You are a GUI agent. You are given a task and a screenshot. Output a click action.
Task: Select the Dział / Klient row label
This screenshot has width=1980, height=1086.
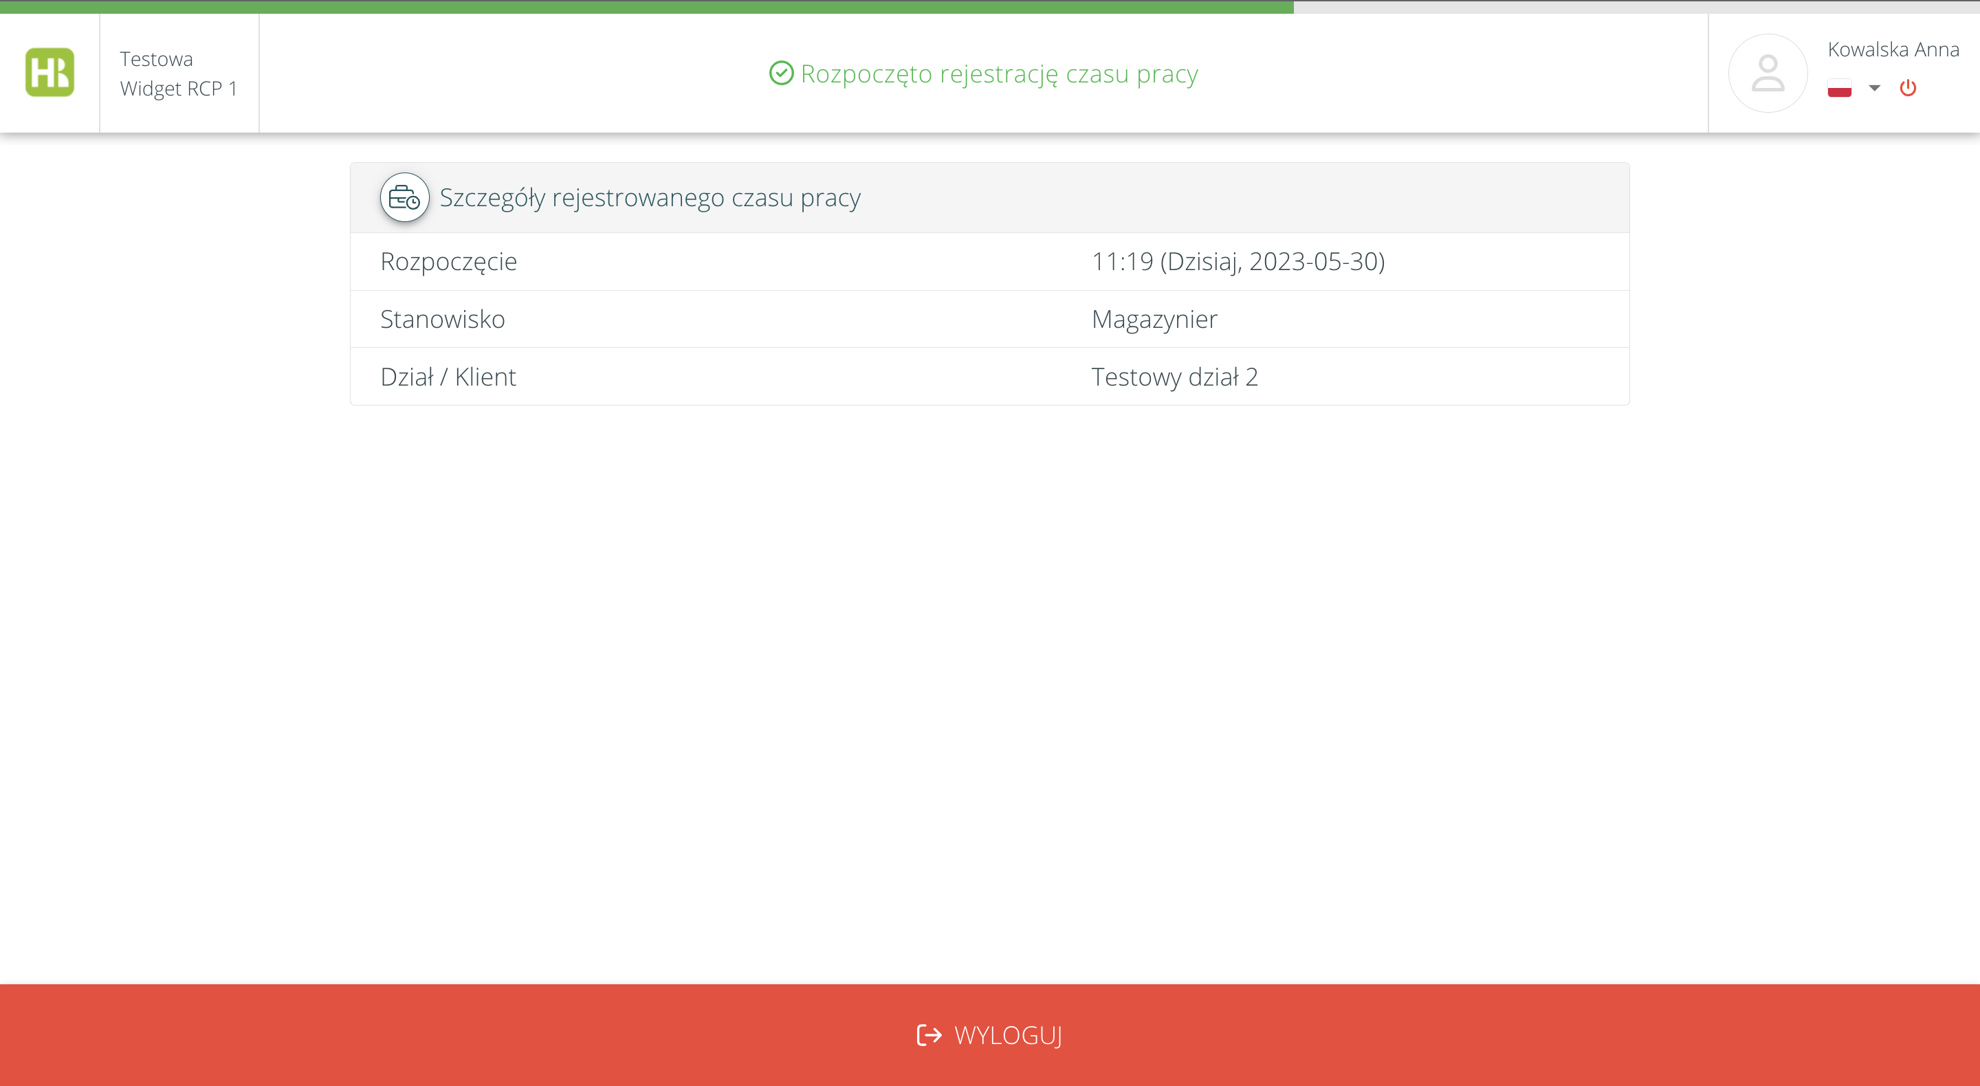click(448, 377)
